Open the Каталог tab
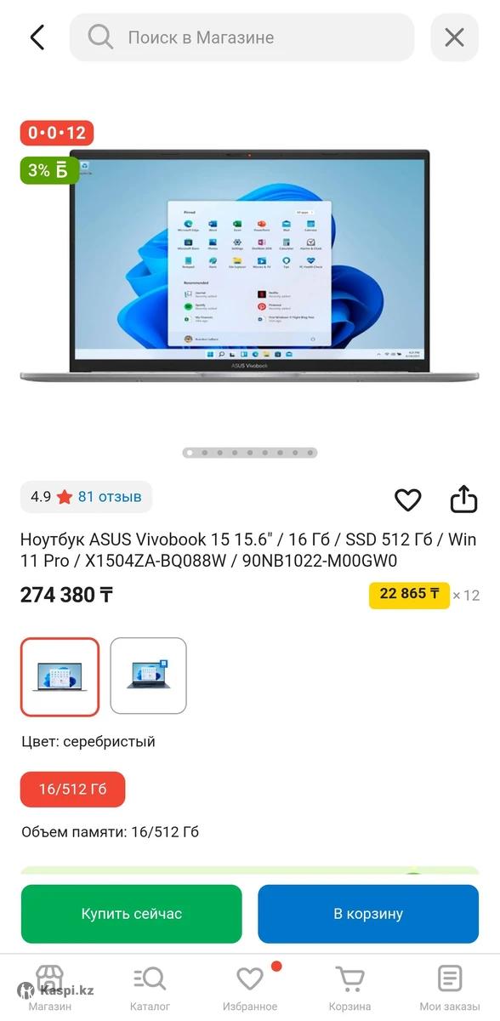The height and width of the screenshot is (1021, 500). 150,988
